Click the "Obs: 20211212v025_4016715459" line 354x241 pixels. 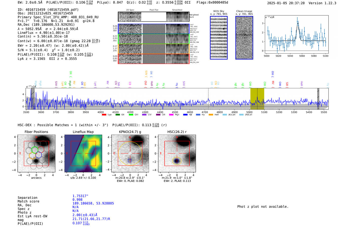[x=45, y=13]
